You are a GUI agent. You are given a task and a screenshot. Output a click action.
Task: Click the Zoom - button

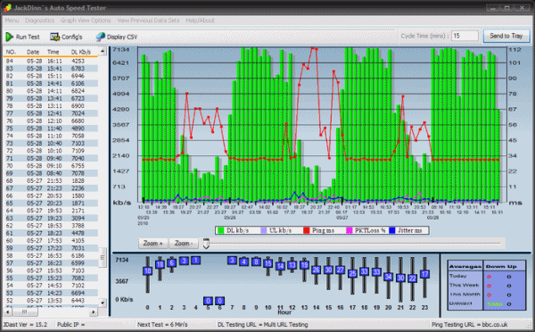184,243
